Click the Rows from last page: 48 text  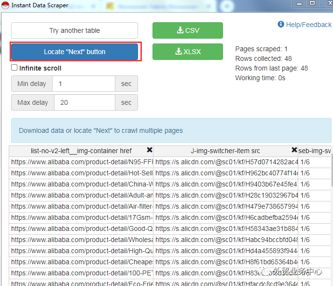[272, 68]
